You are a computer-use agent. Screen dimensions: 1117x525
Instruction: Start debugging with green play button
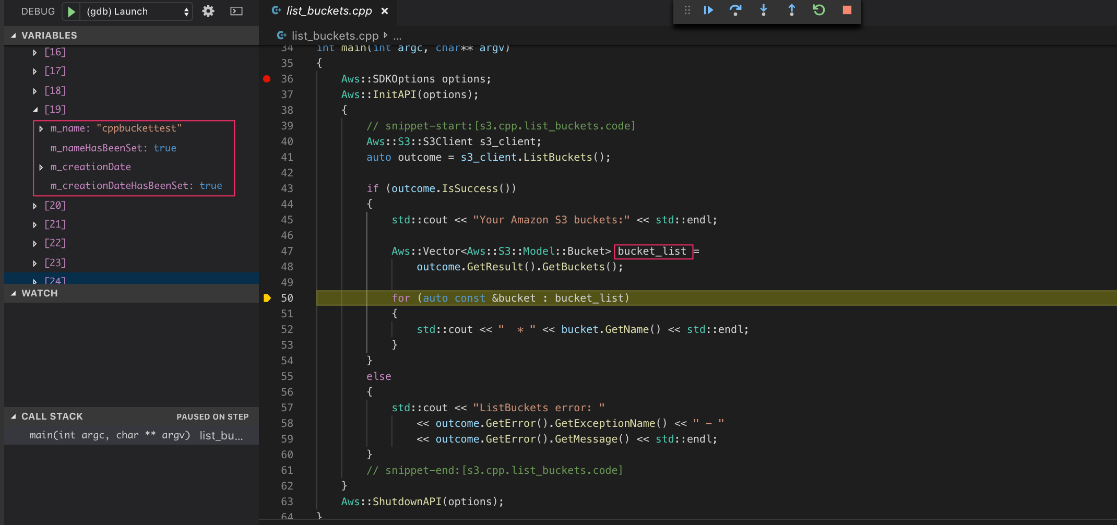72,11
